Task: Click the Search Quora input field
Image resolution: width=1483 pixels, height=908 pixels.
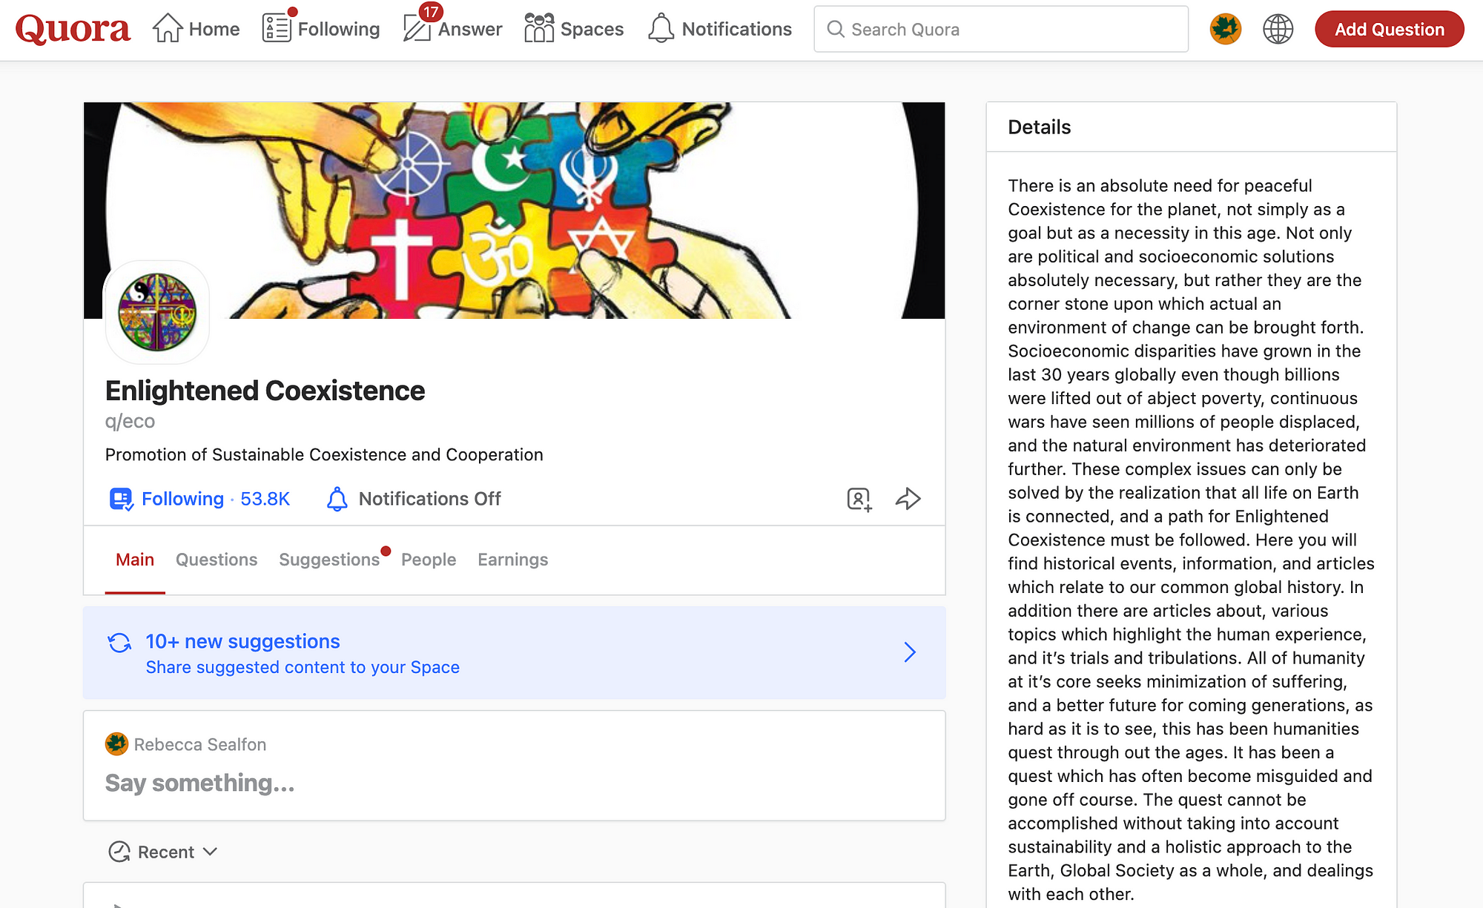Action: (1001, 29)
